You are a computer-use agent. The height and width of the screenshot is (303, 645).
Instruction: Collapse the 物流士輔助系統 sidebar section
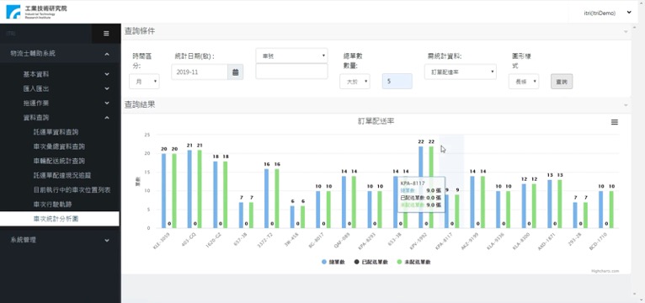pyautogui.click(x=60, y=54)
